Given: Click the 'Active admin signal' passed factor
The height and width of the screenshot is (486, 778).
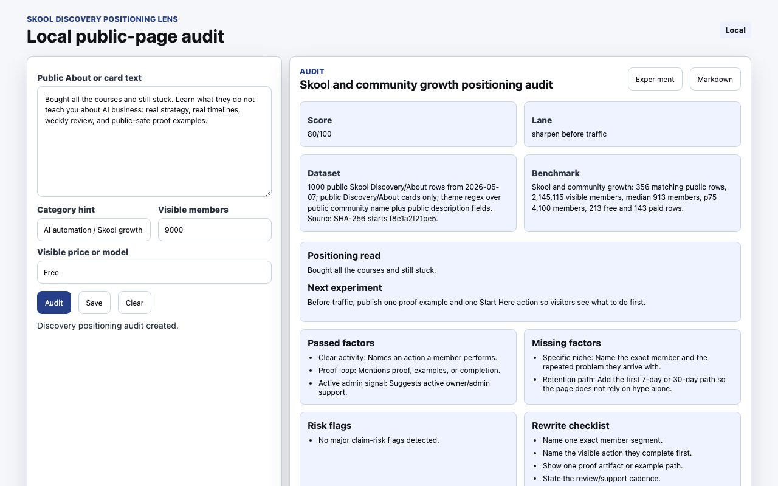Looking at the screenshot, I should click(404, 388).
